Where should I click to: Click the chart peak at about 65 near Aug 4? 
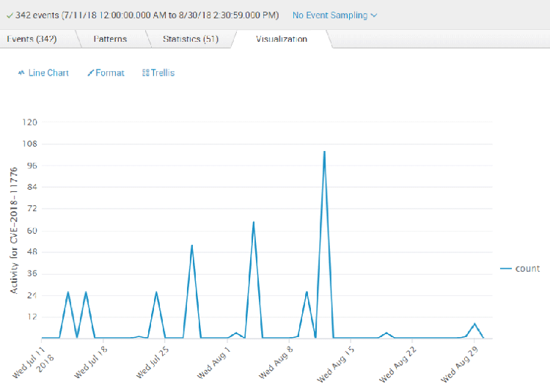click(254, 222)
